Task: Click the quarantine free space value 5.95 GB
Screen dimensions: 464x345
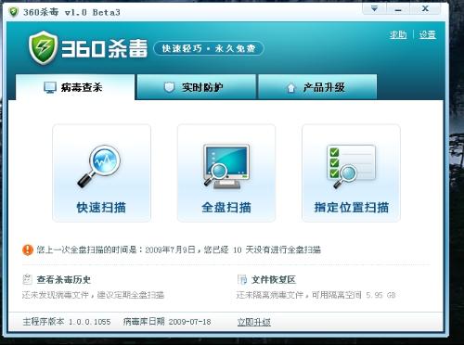Action: pos(380,295)
